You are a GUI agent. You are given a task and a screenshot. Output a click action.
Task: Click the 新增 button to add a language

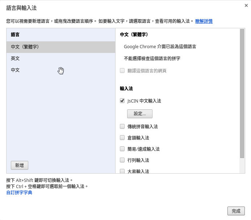[x=20, y=165]
